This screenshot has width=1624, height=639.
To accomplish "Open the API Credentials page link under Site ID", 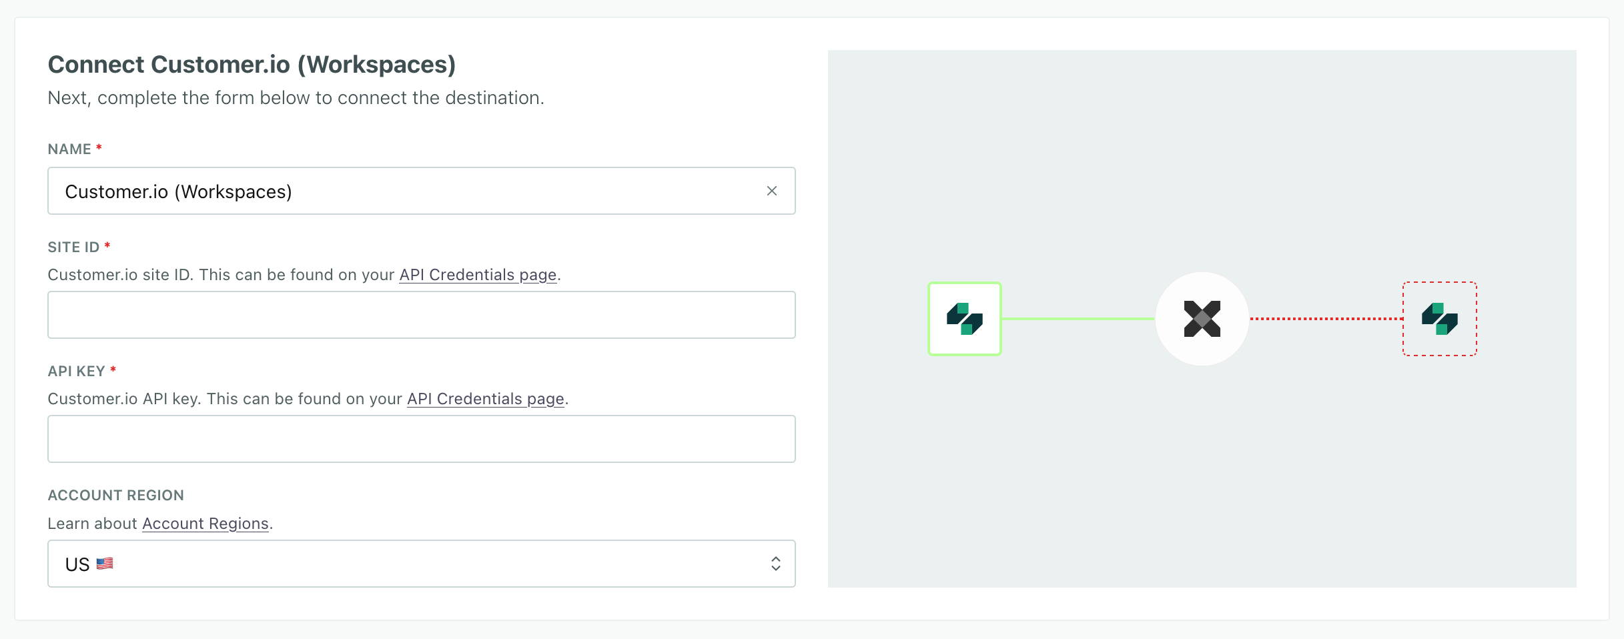I will [x=478, y=274].
